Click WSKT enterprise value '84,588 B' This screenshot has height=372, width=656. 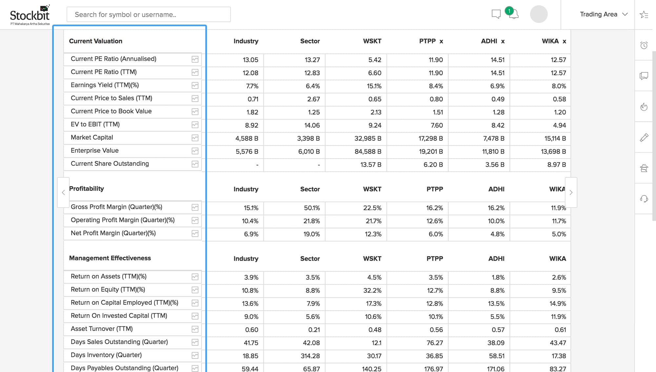[x=368, y=151]
